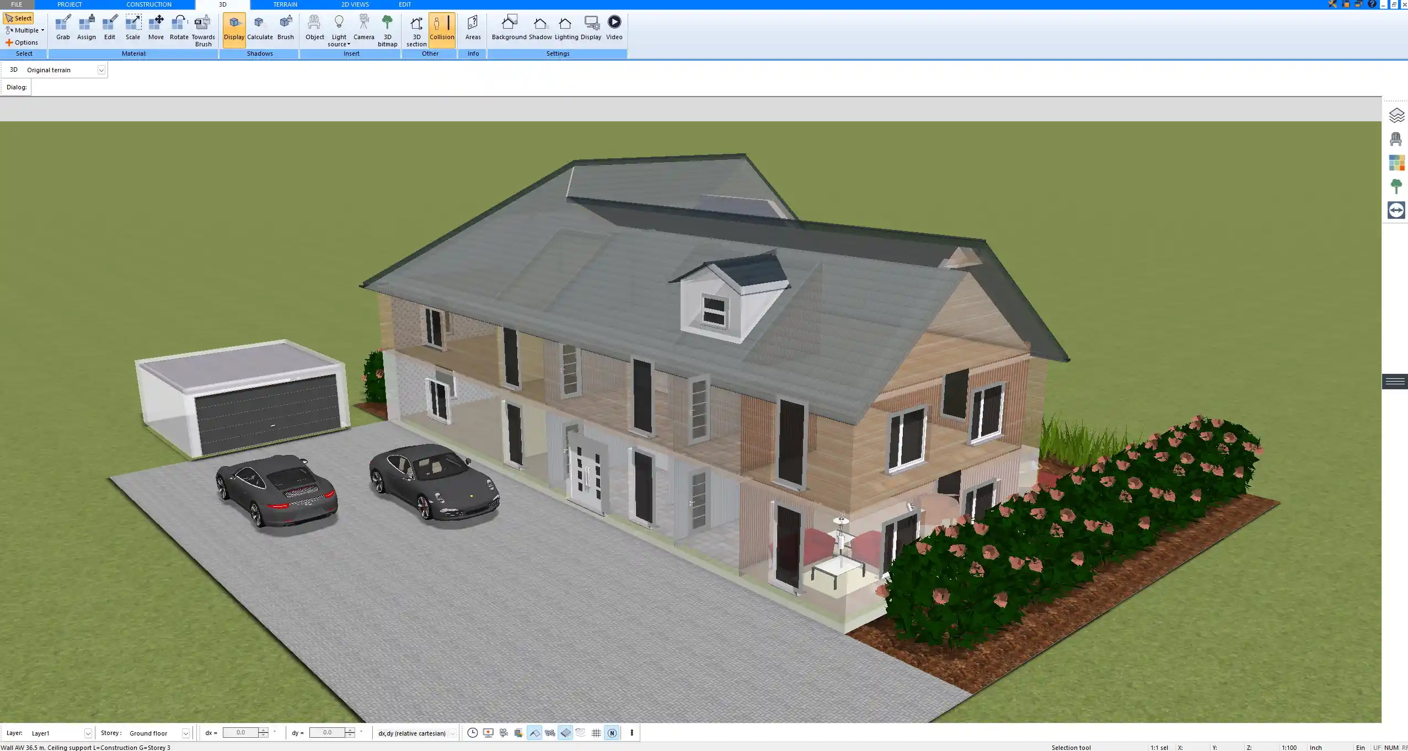
Task: Open the Layer1 layer dropdown
Action: click(88, 733)
